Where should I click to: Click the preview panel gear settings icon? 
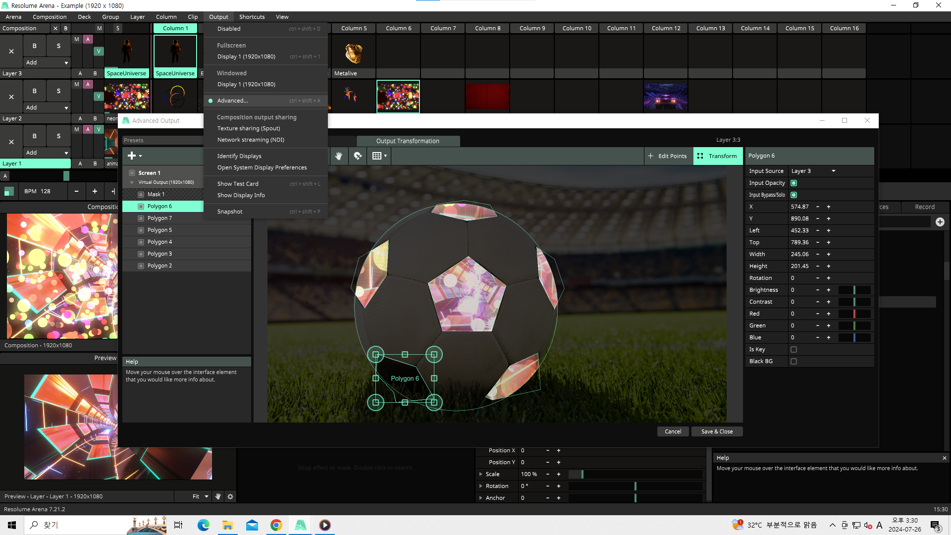(230, 496)
